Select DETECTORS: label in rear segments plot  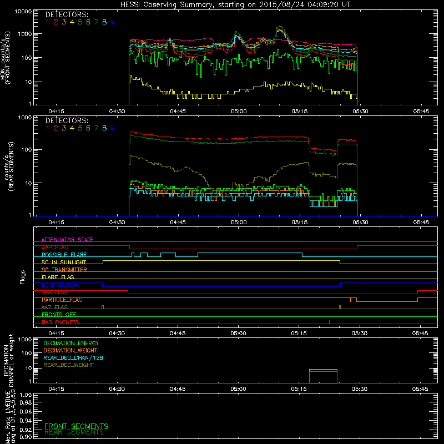67,120
